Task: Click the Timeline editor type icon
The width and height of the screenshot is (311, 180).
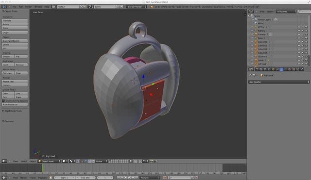Action: click(x=4, y=178)
